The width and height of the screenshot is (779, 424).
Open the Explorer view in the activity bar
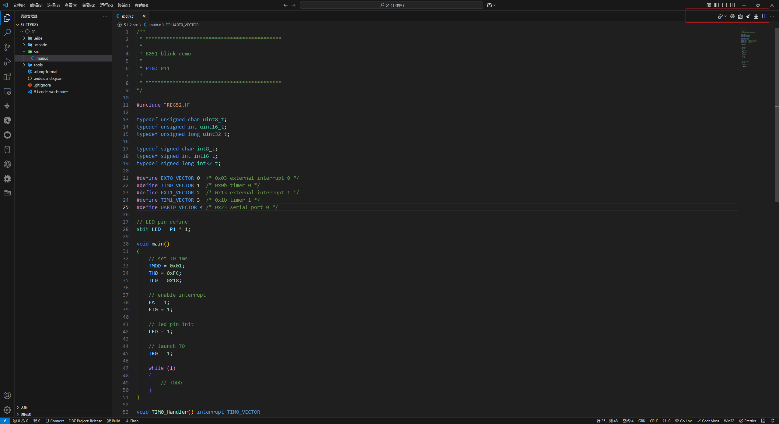point(7,18)
